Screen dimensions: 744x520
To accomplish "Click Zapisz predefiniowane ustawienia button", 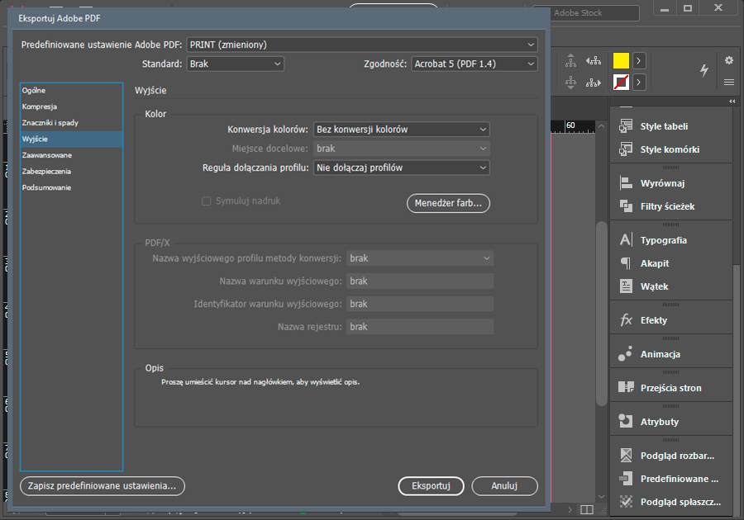I will point(102,486).
